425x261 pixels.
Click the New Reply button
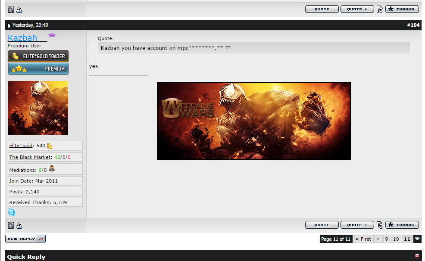tap(25, 239)
